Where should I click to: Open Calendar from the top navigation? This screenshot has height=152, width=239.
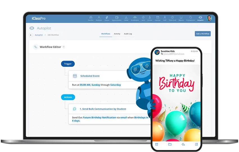coord(158,18)
